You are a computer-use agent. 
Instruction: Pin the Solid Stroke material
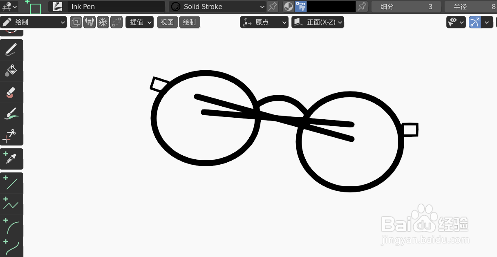point(273,7)
